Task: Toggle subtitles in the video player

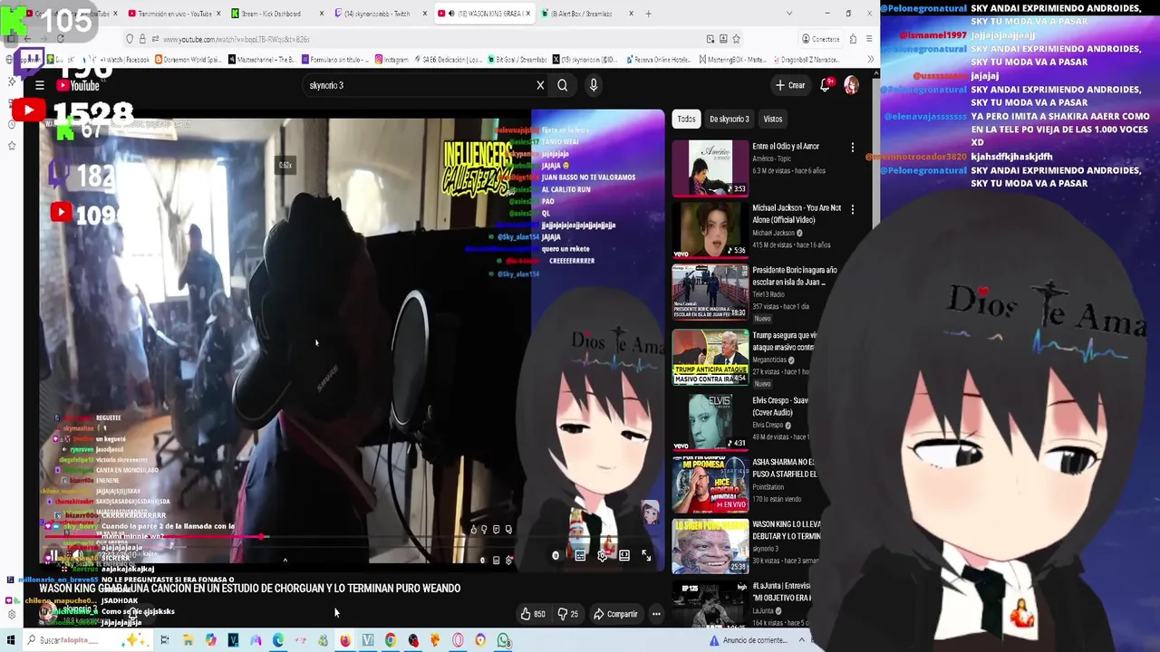Action: point(580,556)
